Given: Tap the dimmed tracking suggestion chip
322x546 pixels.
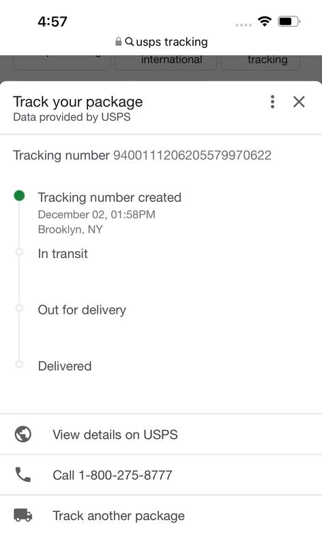Looking at the screenshot, I should 261,62.
